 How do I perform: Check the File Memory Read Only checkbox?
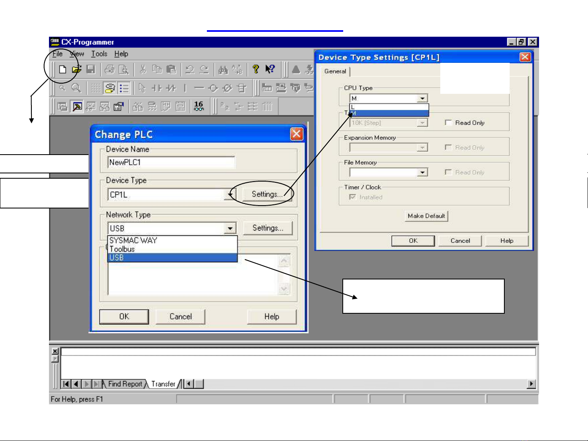pos(448,172)
